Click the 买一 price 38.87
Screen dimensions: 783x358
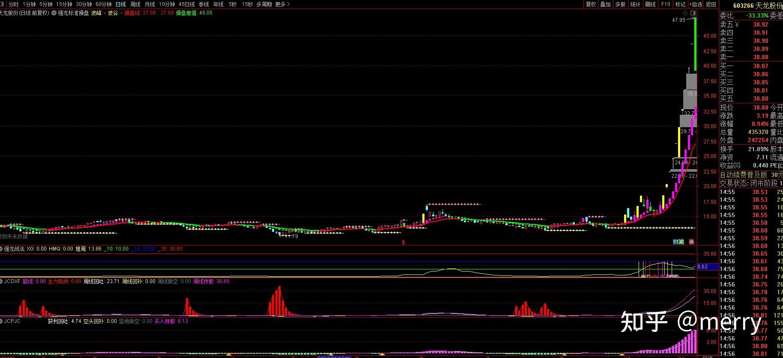coord(761,66)
